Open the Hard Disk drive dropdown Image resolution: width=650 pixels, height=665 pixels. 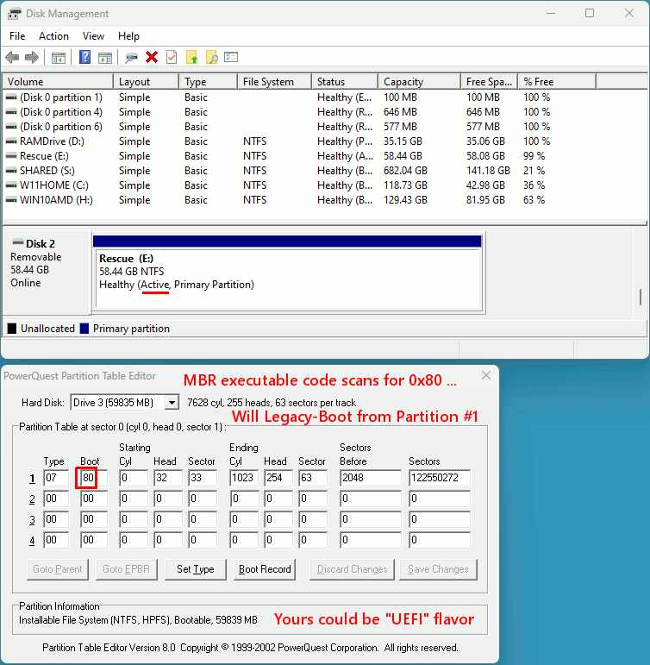[172, 402]
